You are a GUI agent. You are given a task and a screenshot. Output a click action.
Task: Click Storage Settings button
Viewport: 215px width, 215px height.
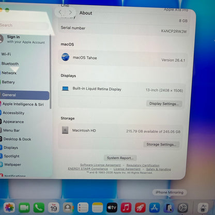161,144
